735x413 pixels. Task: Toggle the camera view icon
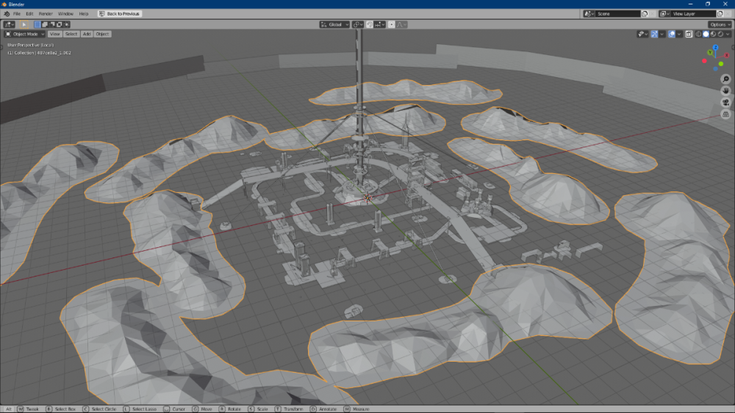tap(726, 103)
